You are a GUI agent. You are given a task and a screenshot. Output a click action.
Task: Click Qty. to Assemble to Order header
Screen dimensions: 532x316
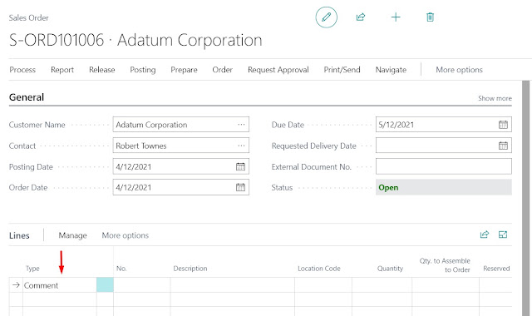click(445, 265)
